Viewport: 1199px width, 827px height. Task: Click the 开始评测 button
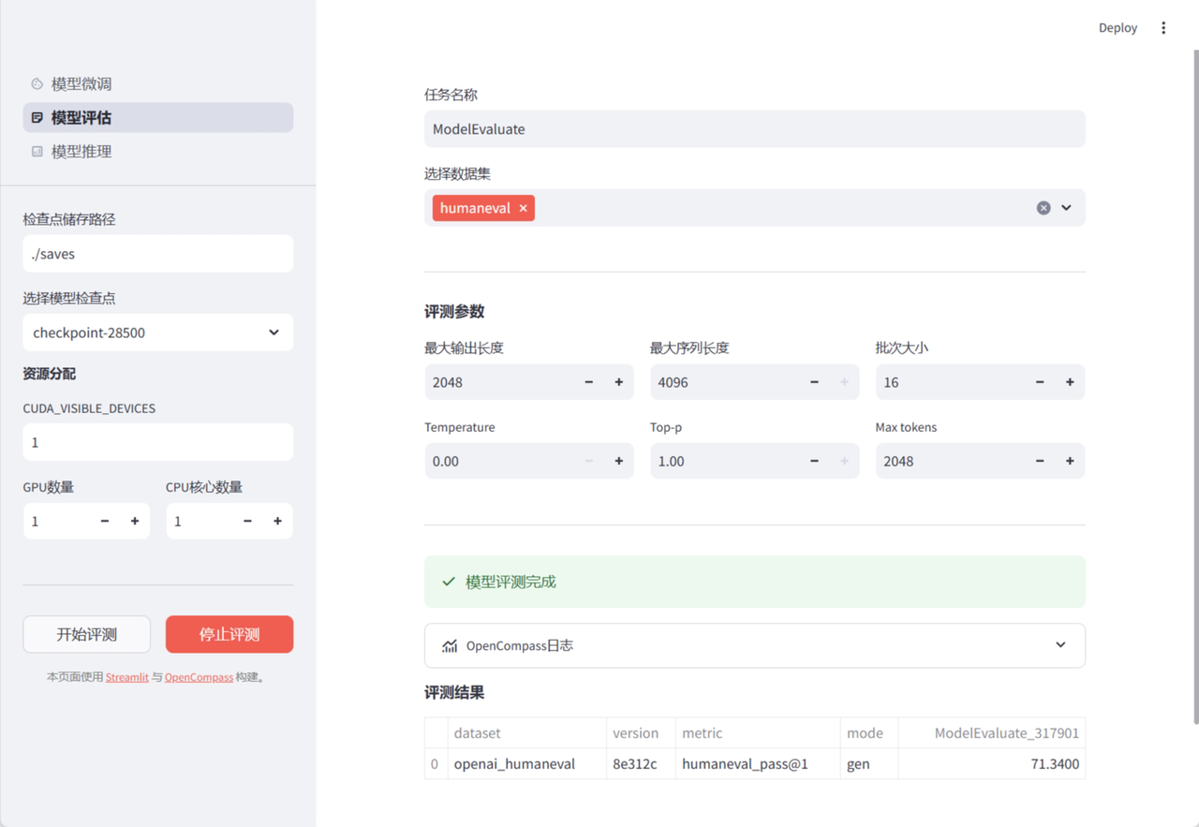point(86,634)
